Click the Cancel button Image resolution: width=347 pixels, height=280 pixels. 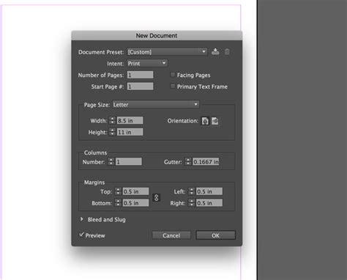point(171,235)
